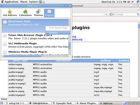This screenshot has width=140, height=105.
Task: Switch to the Synaptic Package taskbar window
Action: coord(64,103)
